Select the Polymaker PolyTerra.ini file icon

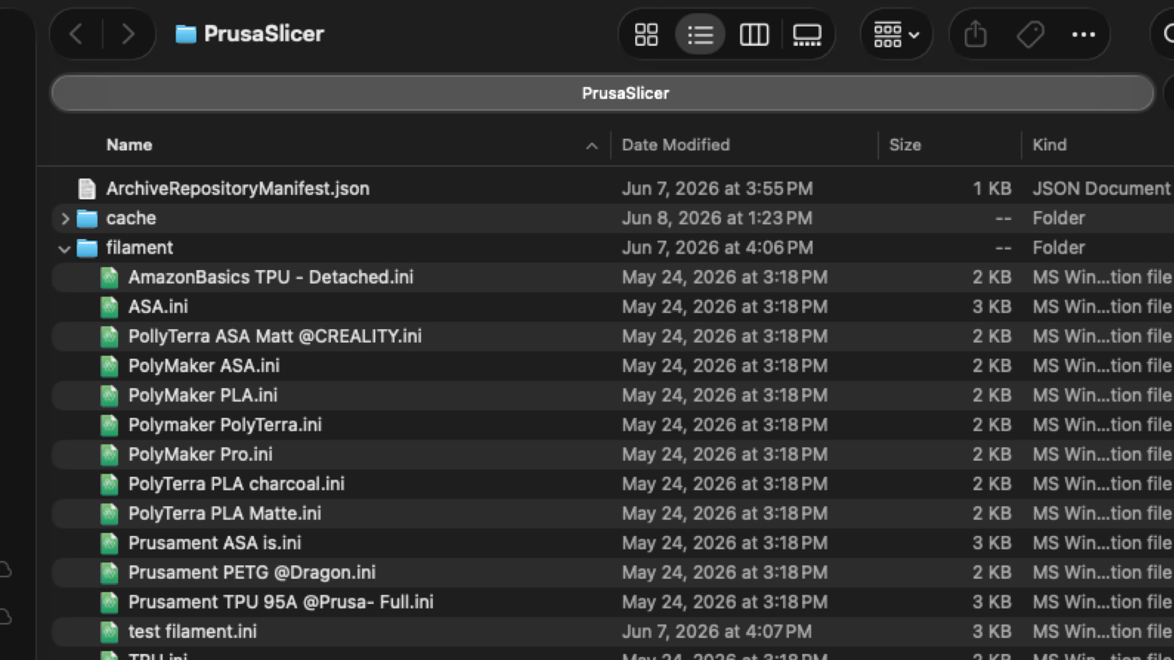tap(109, 425)
